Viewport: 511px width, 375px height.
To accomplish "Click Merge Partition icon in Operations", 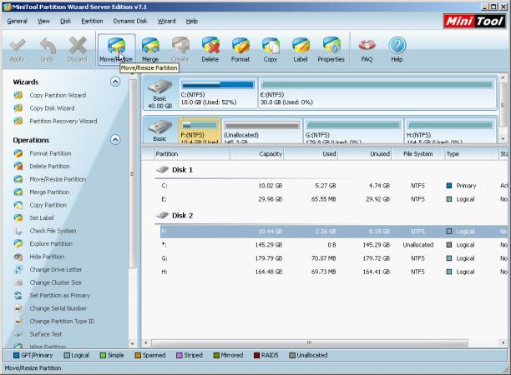I will point(18,192).
